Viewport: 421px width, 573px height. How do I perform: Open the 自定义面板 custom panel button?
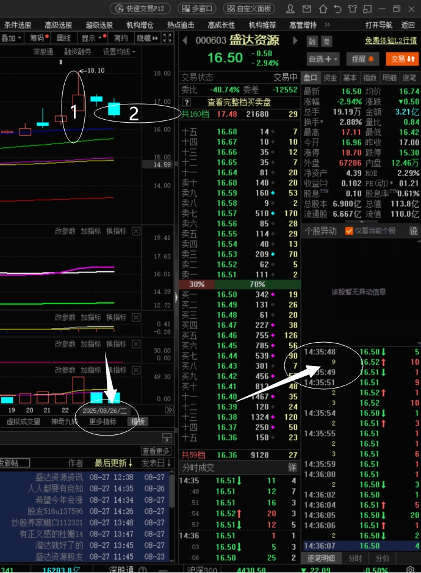click(249, 9)
